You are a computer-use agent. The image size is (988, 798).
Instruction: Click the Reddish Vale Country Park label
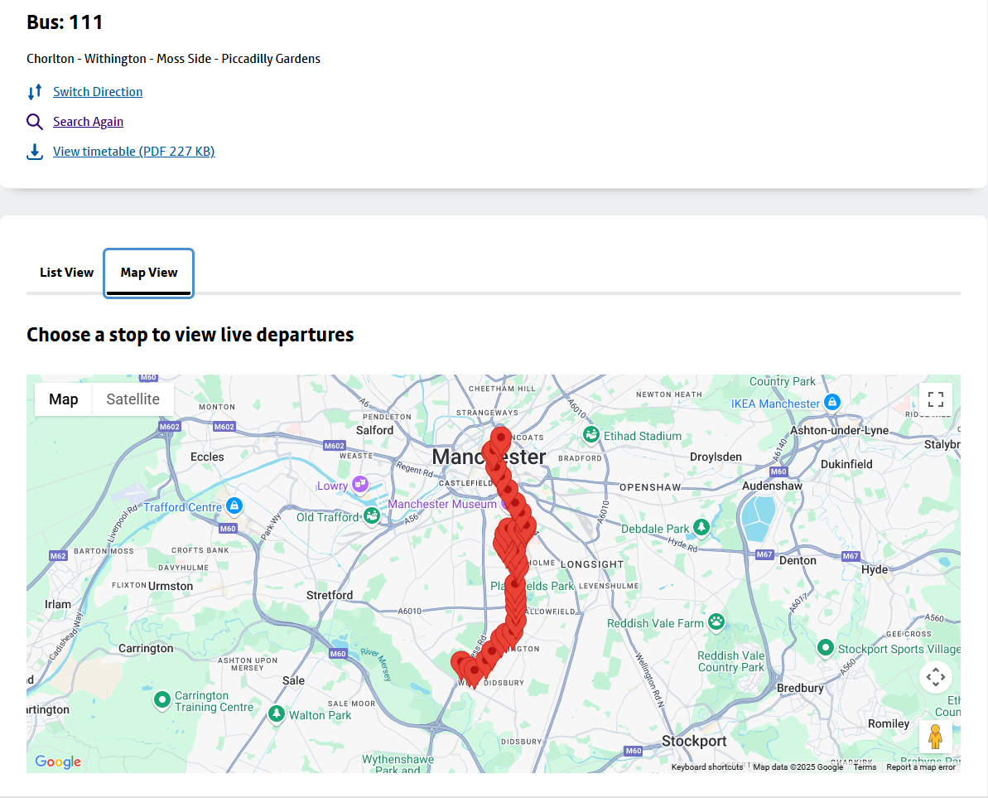731,661
